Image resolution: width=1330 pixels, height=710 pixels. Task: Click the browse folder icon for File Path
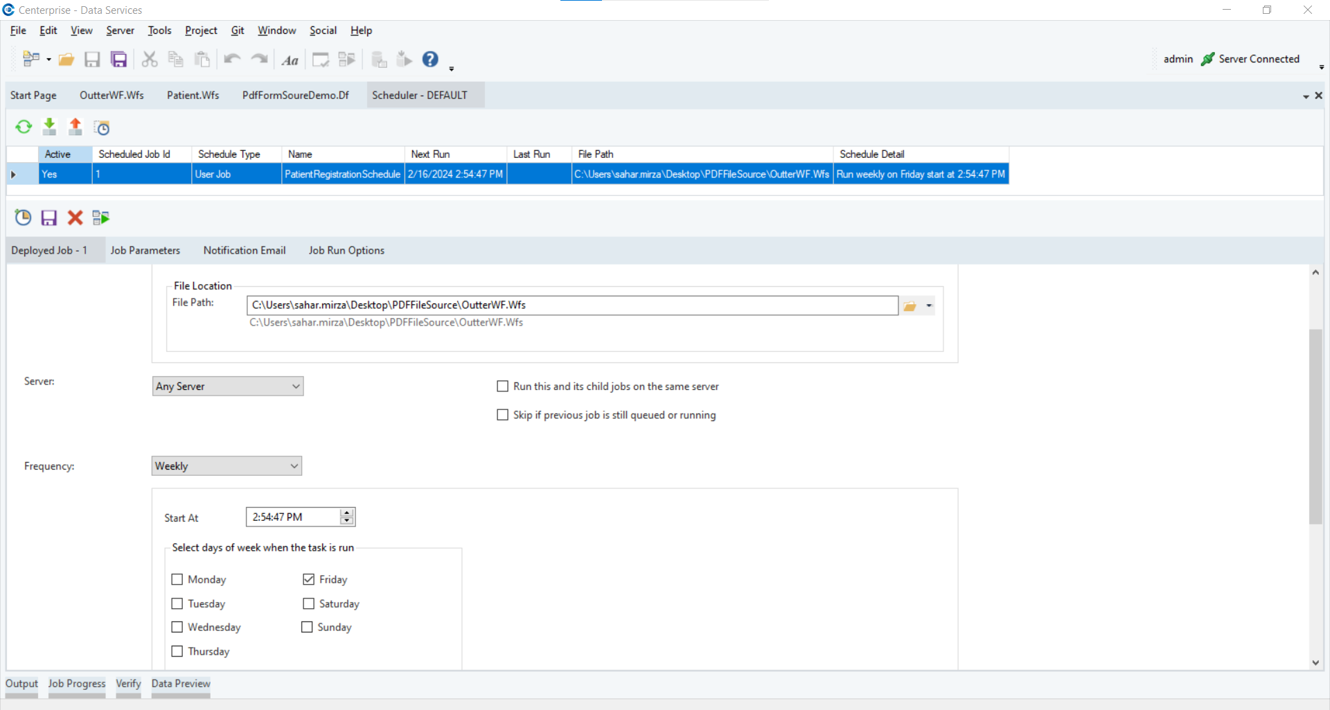pyautogui.click(x=910, y=306)
